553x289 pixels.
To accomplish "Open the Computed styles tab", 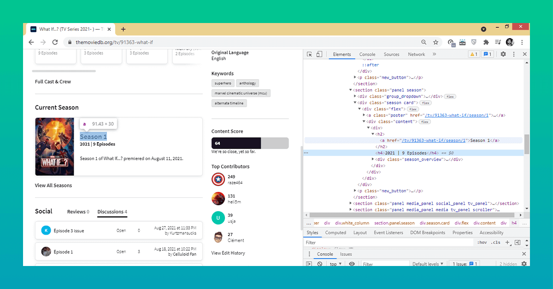I will 335,232.
